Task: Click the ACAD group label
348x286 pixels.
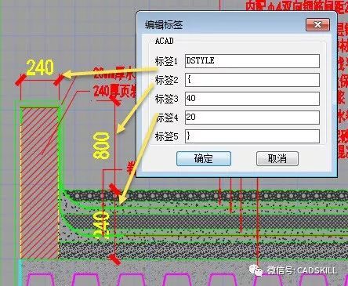Action: click(165, 41)
